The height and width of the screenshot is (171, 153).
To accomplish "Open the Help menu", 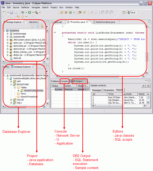I will pyautogui.click(x=77, y=7).
